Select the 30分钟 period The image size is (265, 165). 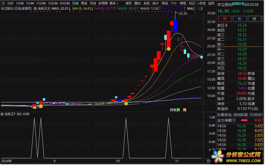(53, 3)
